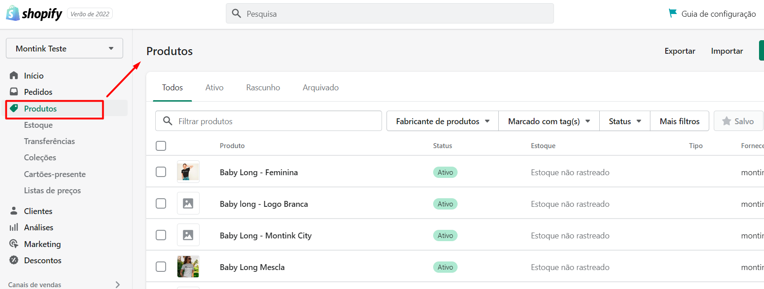Screen dimensions: 764x289
Task: Switch to the Ativo tab
Action: [215, 88]
